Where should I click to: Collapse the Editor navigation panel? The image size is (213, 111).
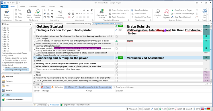[x=31, y=24]
